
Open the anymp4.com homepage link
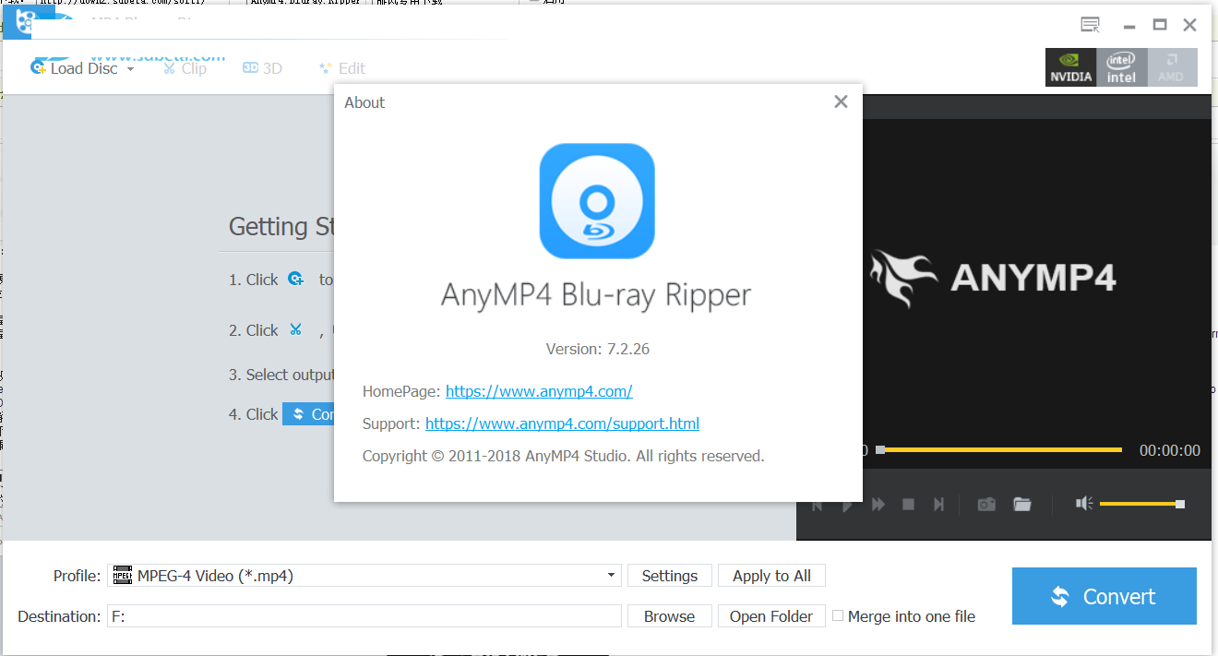pos(539,391)
